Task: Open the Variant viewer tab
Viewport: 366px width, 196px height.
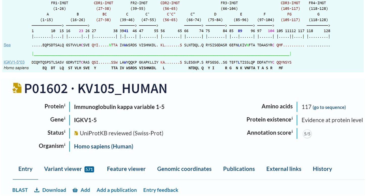Action: [x=63, y=169]
